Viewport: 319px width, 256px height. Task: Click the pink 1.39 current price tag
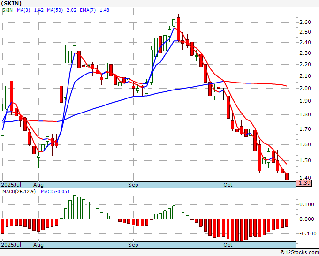304,183
